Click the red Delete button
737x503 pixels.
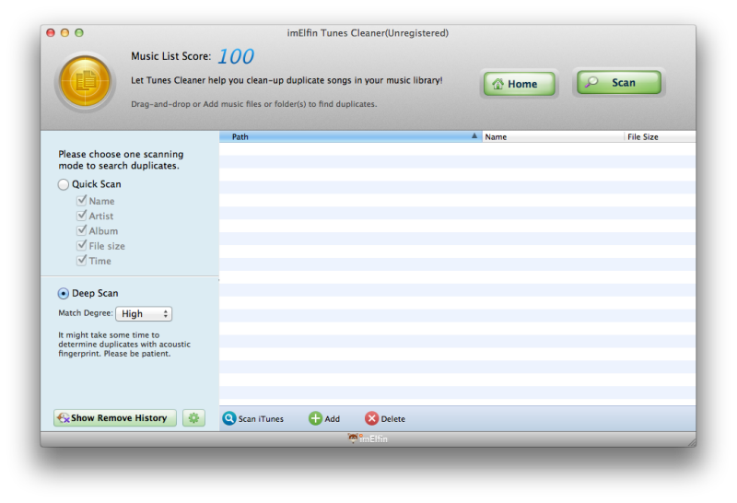[385, 418]
